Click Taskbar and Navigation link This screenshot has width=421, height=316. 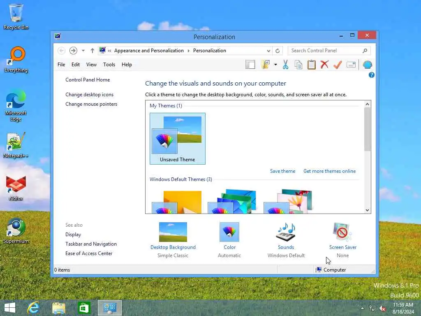tap(91, 244)
